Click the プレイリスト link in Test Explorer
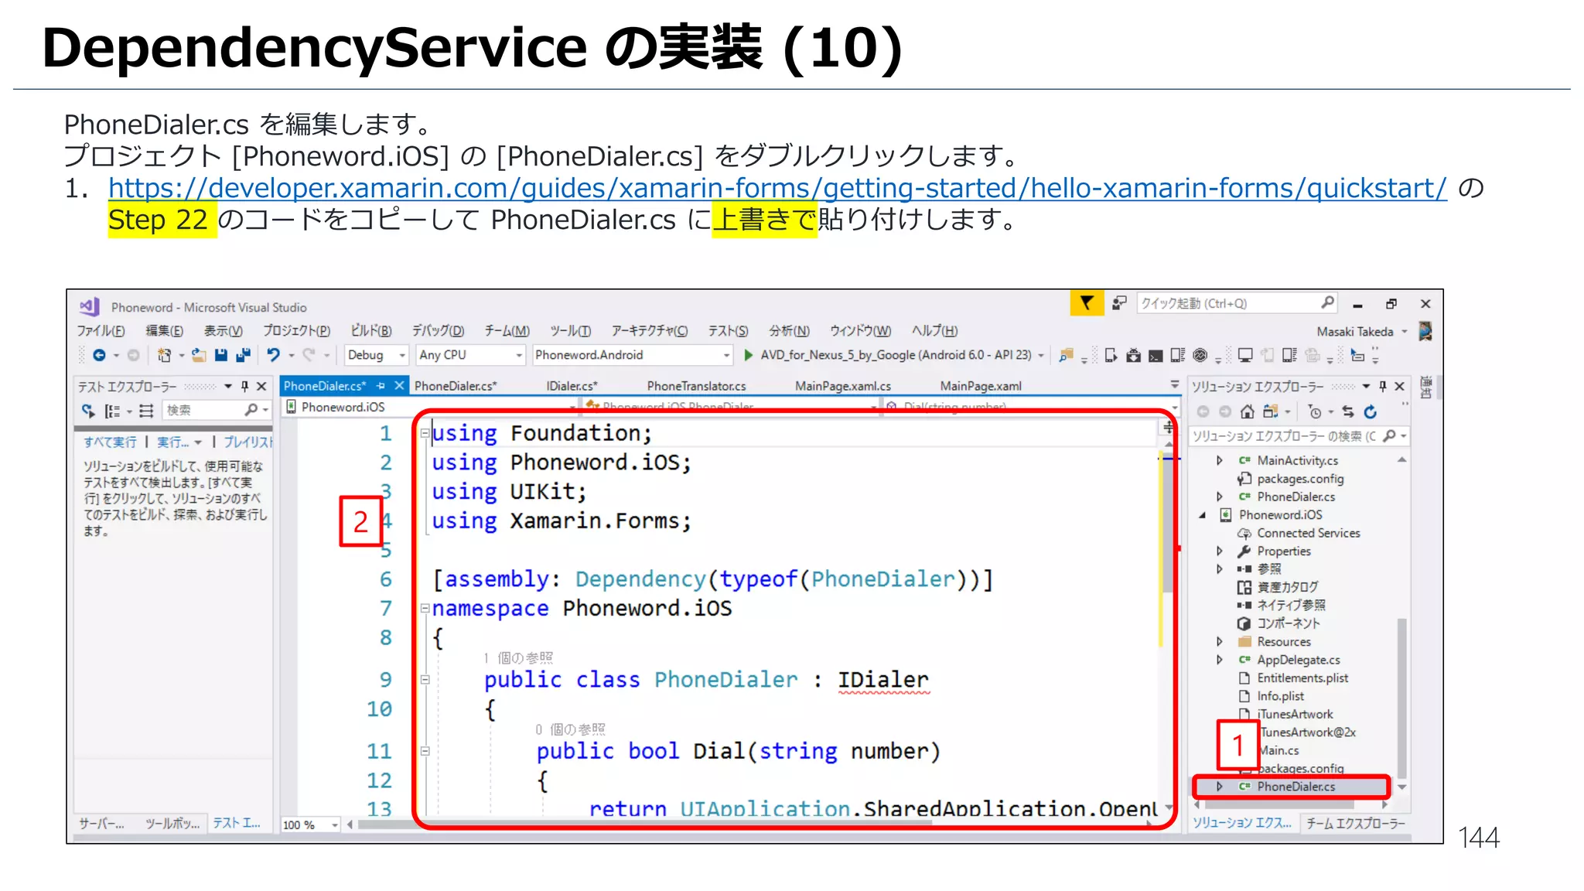 (247, 442)
